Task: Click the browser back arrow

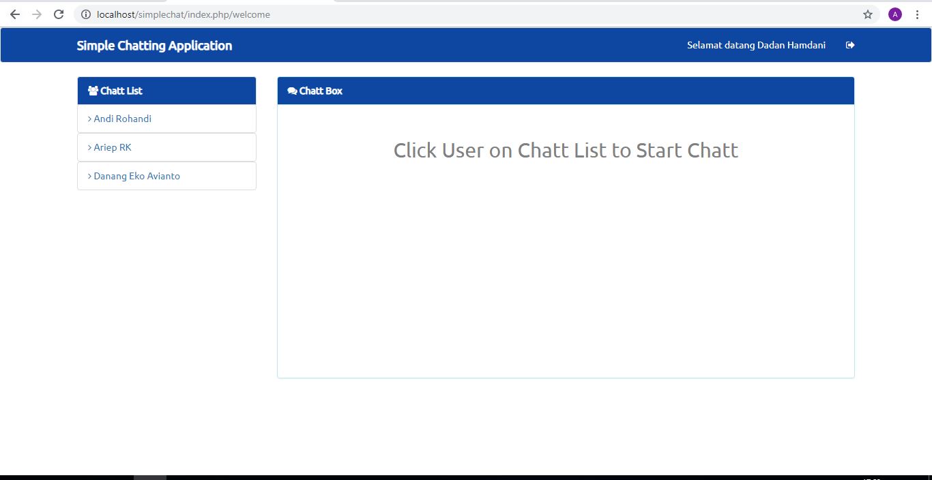Action: [x=15, y=14]
